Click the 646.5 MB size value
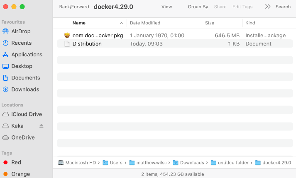Image resolution: width=296 pixels, height=178 pixels. point(227,35)
